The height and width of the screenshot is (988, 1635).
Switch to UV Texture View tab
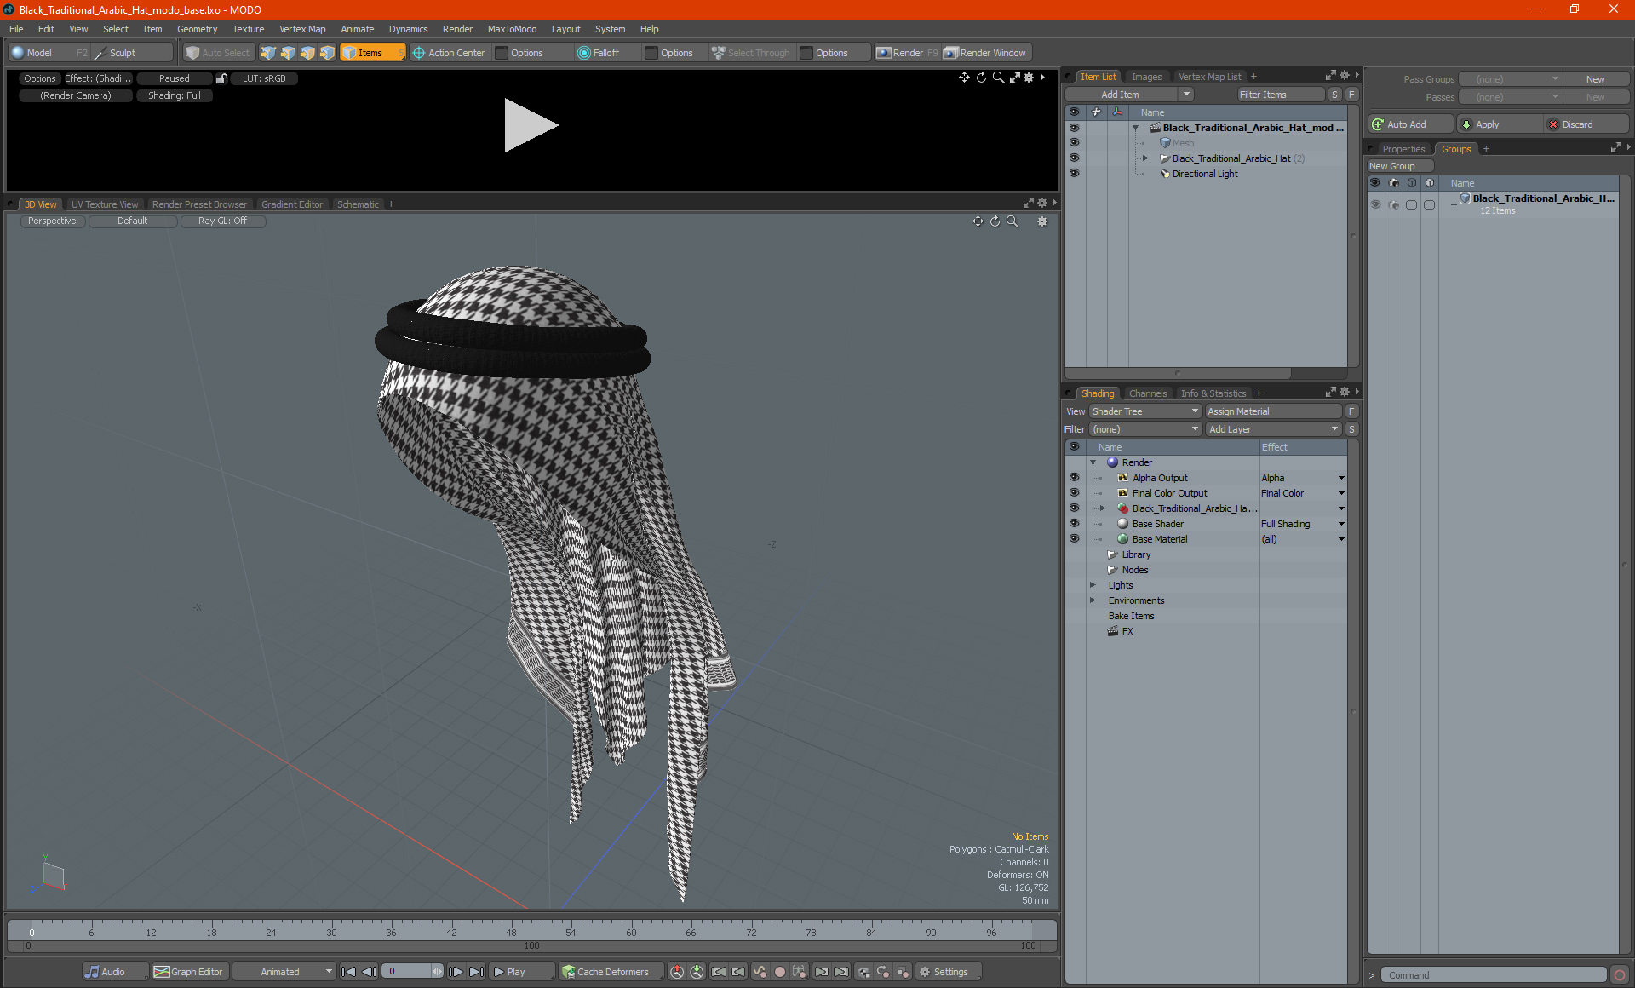click(105, 204)
